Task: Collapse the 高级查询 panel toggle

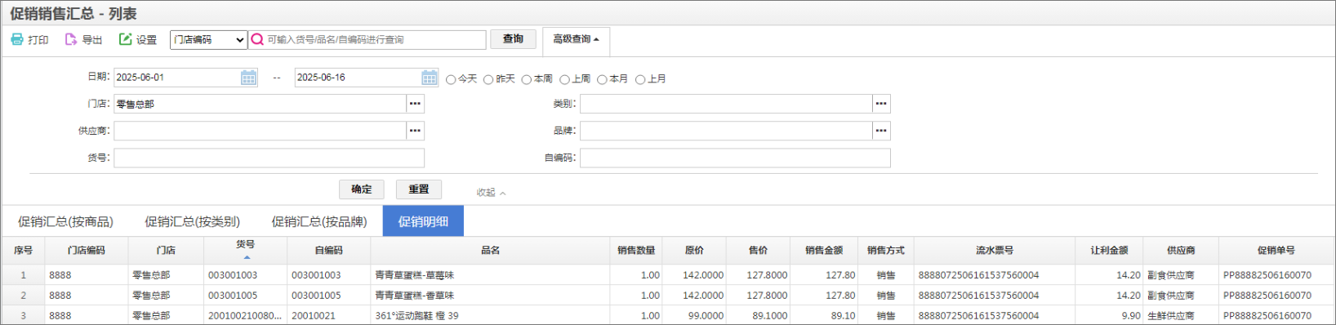Action: pos(576,39)
